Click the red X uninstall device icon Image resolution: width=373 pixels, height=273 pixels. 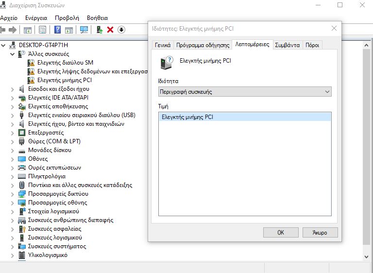(x=110, y=30)
